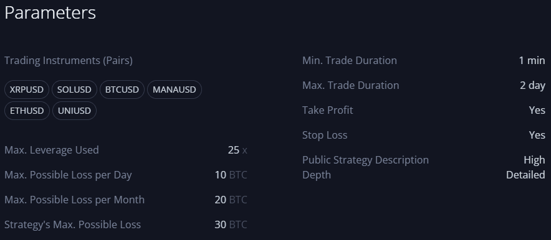Click the Max. Leverage Used label
The width and height of the screenshot is (551, 240).
pos(52,150)
